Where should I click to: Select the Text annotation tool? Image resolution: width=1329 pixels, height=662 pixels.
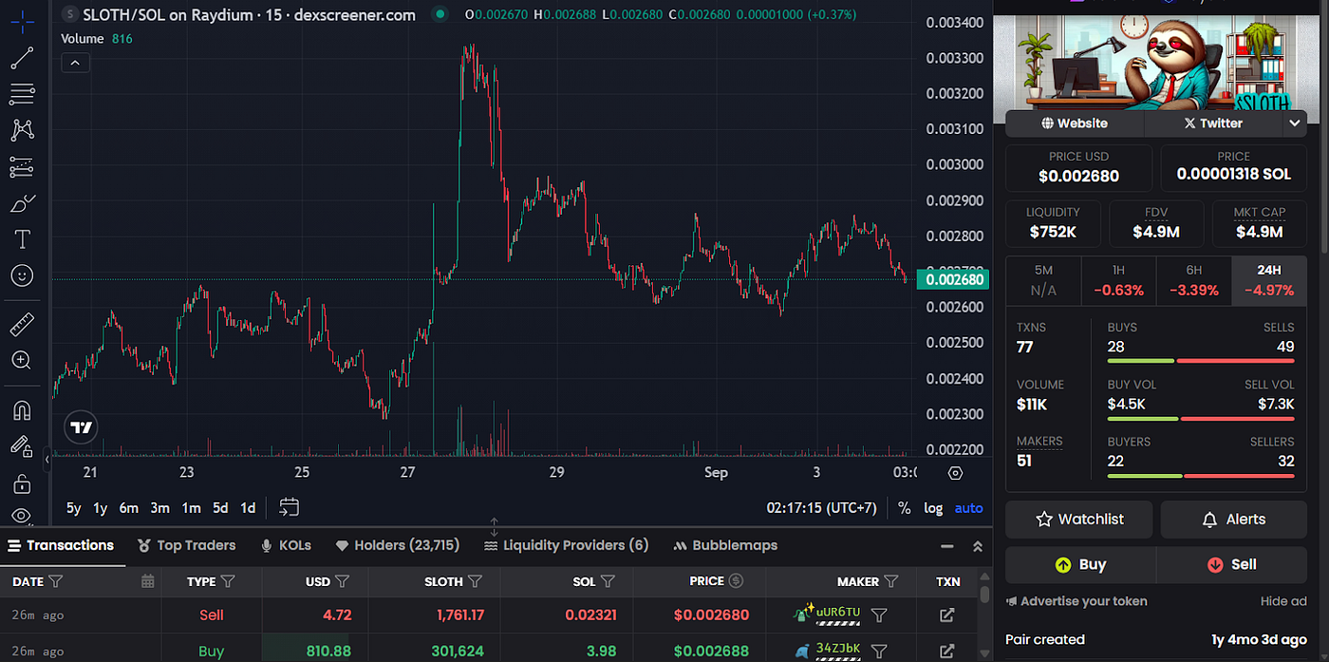click(x=22, y=239)
